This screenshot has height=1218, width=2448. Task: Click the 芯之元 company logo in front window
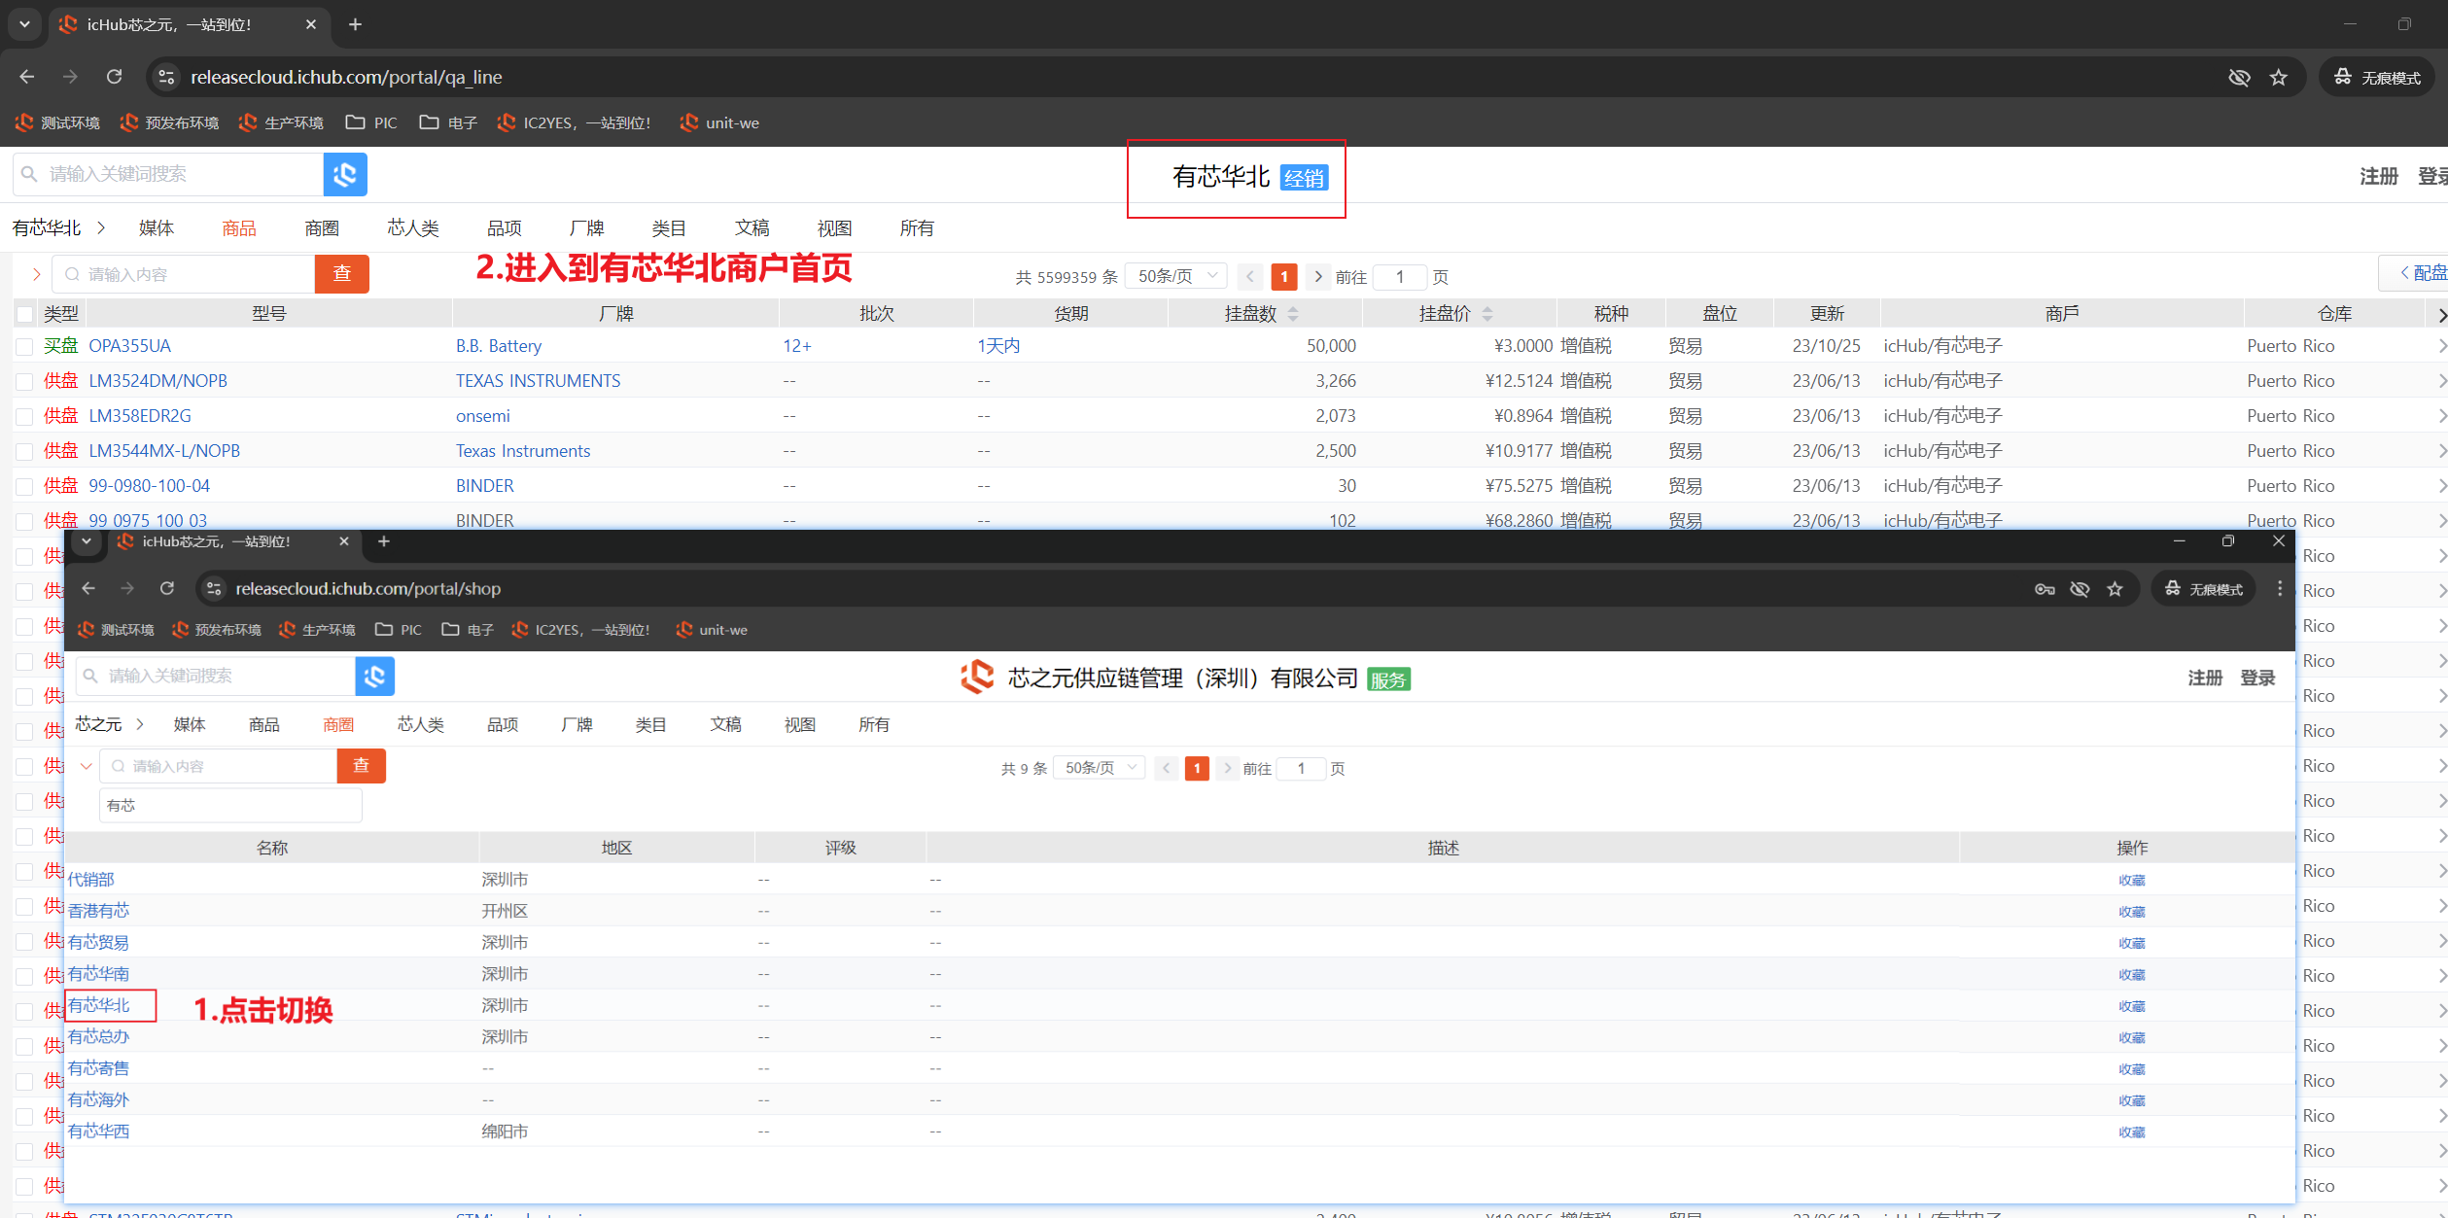point(977,677)
